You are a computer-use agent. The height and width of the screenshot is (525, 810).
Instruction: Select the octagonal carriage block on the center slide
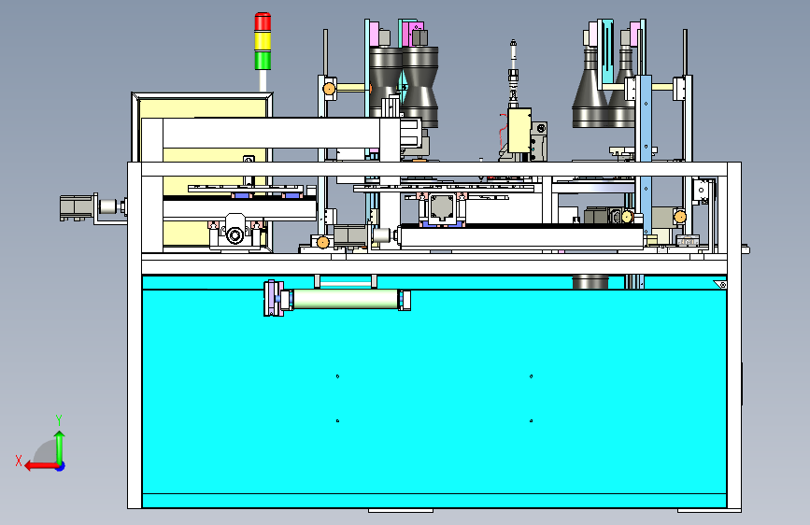click(x=442, y=206)
